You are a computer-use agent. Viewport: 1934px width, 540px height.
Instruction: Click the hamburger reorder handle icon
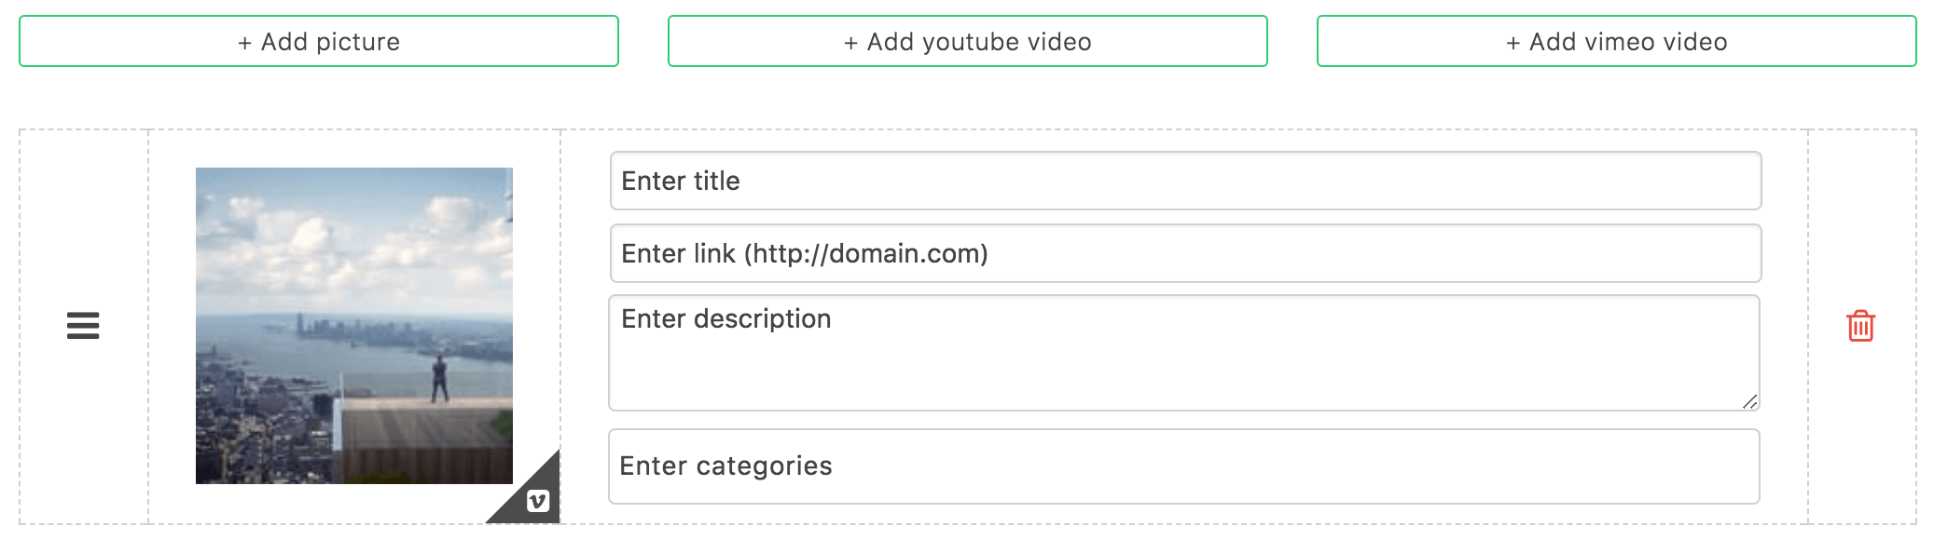pos(83,326)
